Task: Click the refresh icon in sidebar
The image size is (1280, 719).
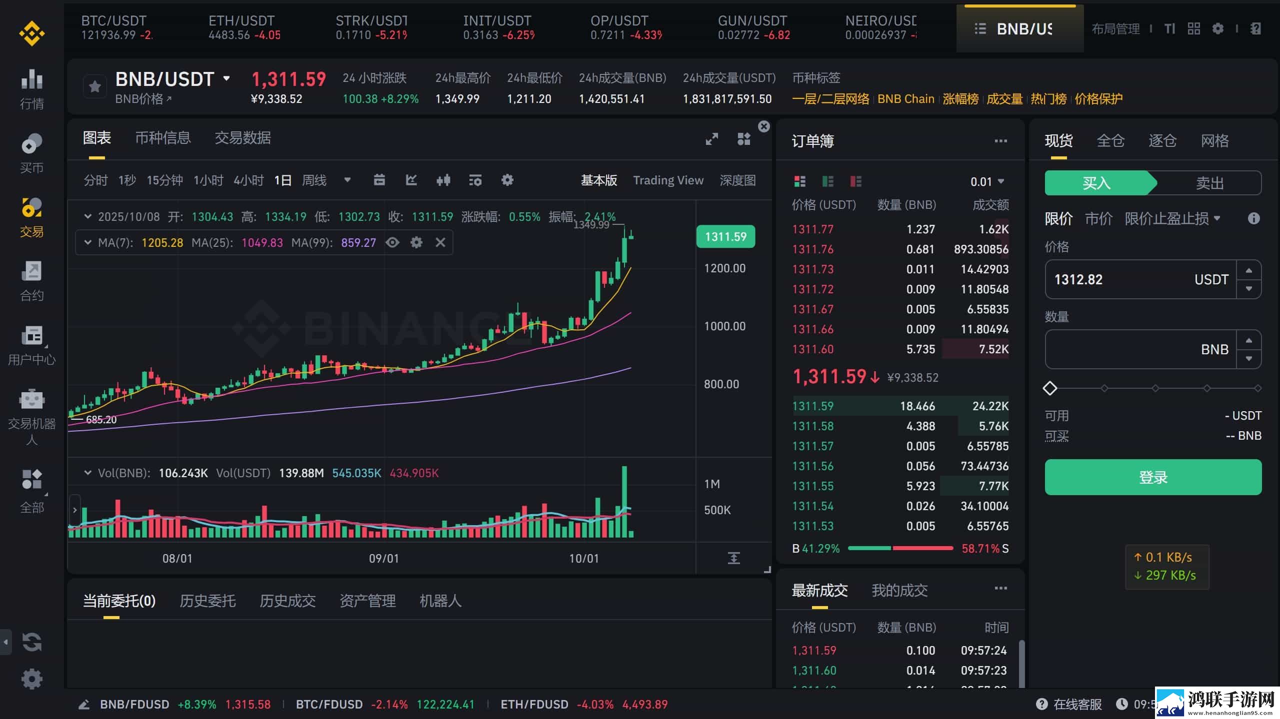Action: click(x=31, y=642)
